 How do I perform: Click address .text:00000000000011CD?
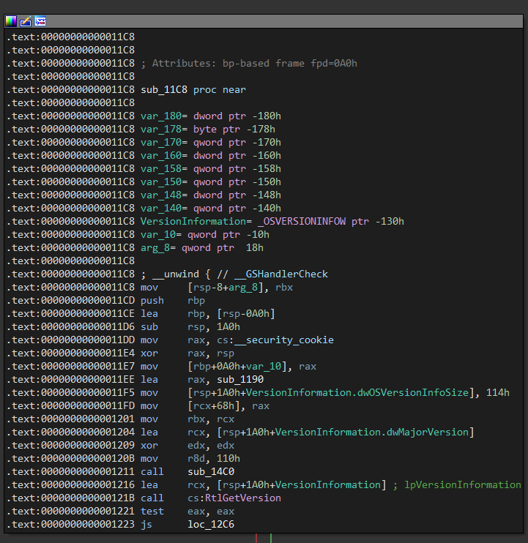pyautogui.click(x=70, y=300)
